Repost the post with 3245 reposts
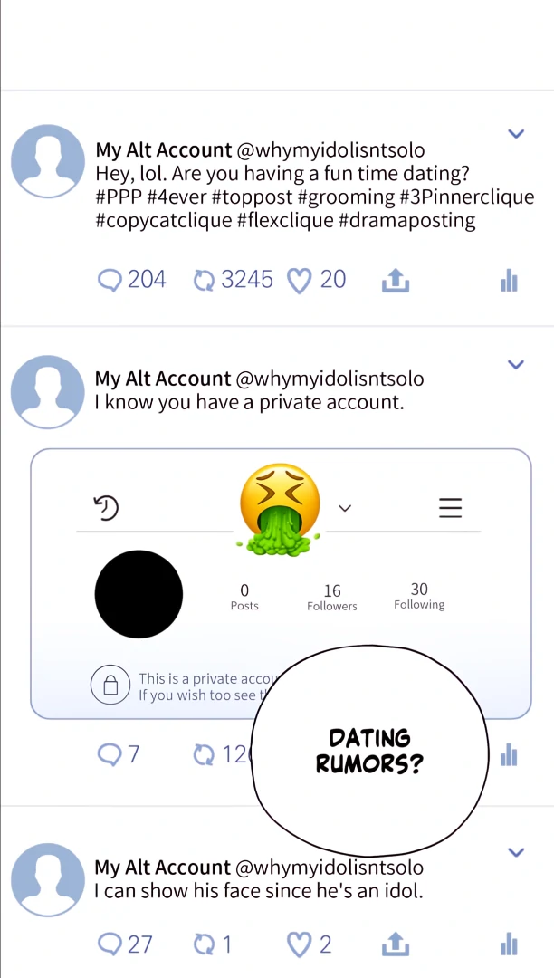554x978 pixels. click(233, 280)
